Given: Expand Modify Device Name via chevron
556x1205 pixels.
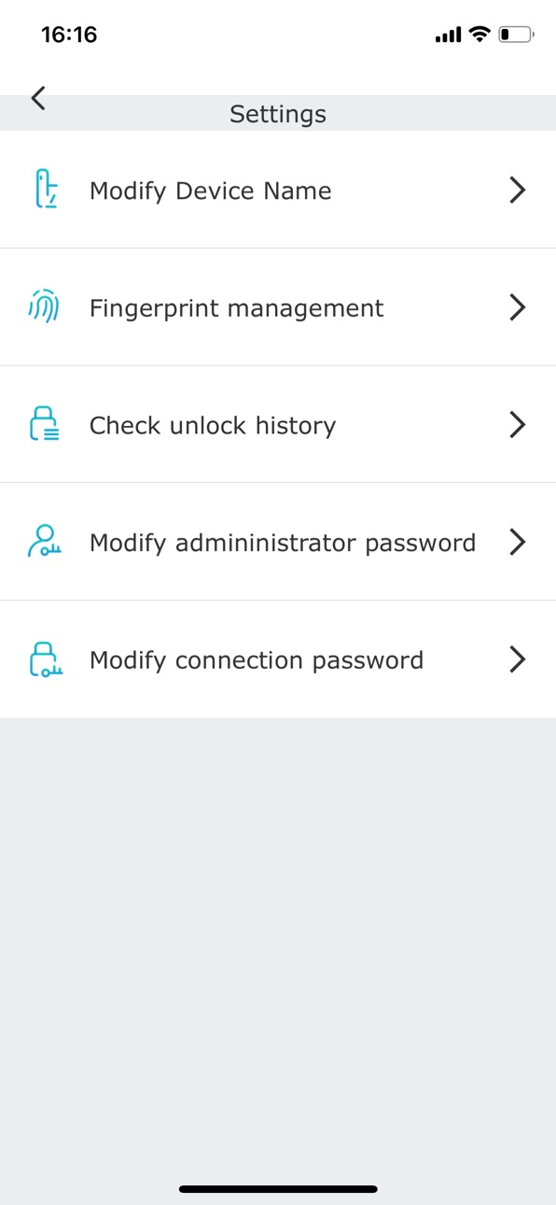Looking at the screenshot, I should click(x=518, y=190).
